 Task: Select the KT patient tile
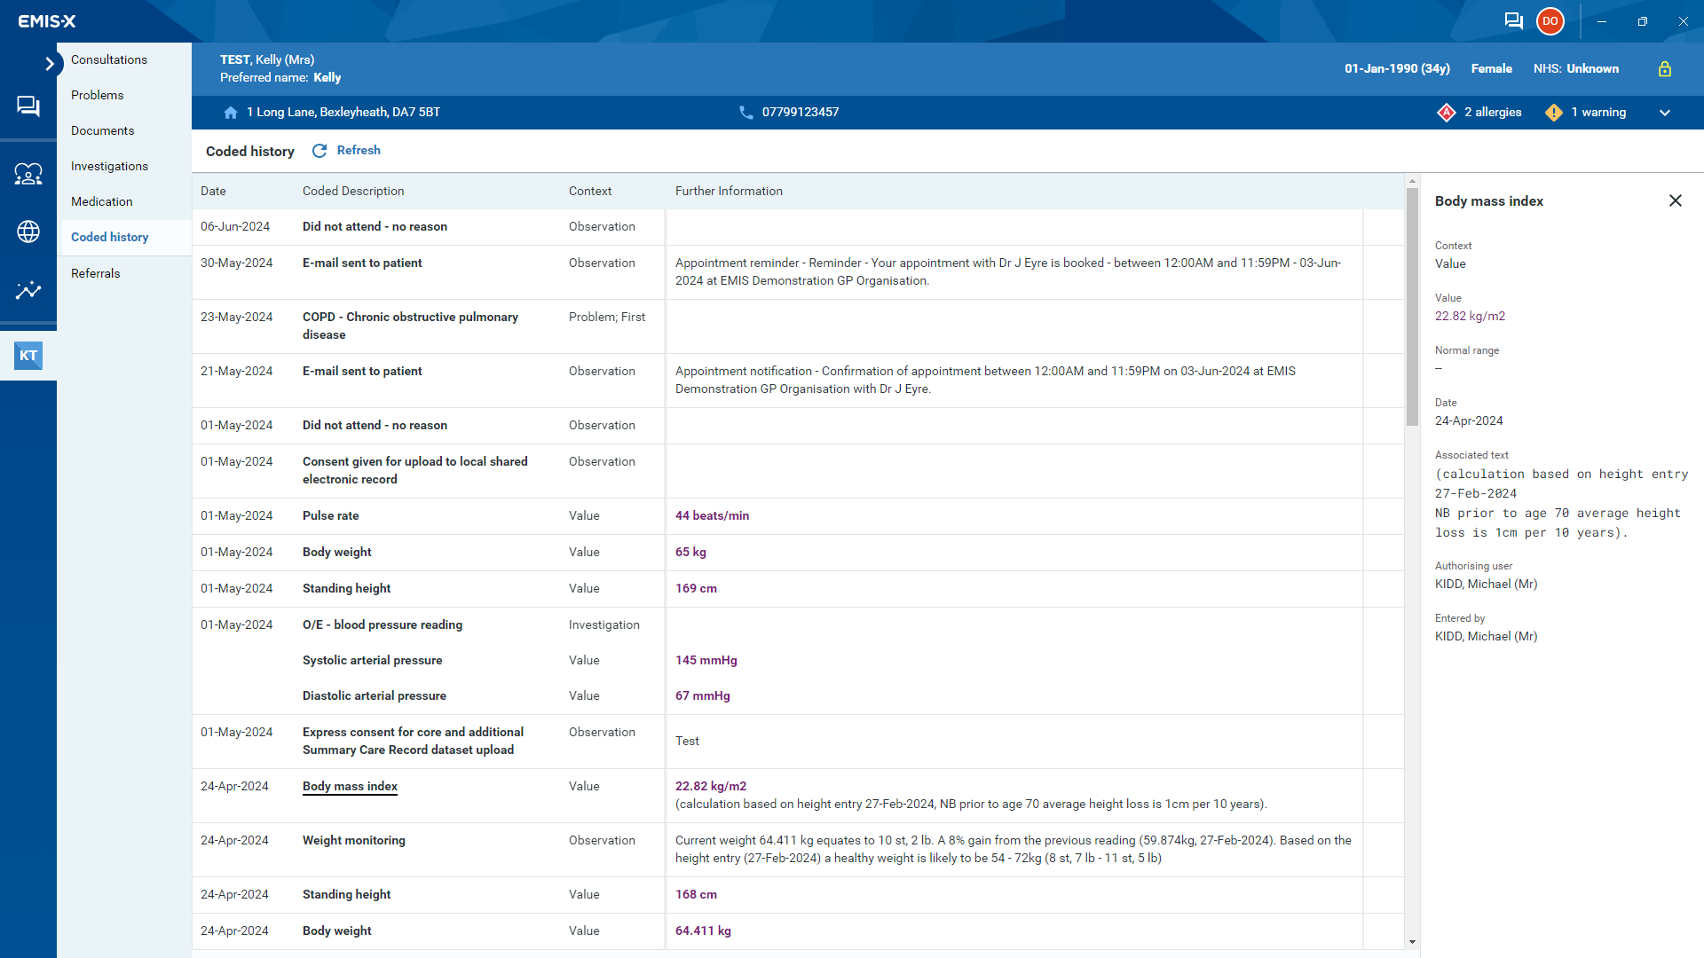click(x=28, y=356)
